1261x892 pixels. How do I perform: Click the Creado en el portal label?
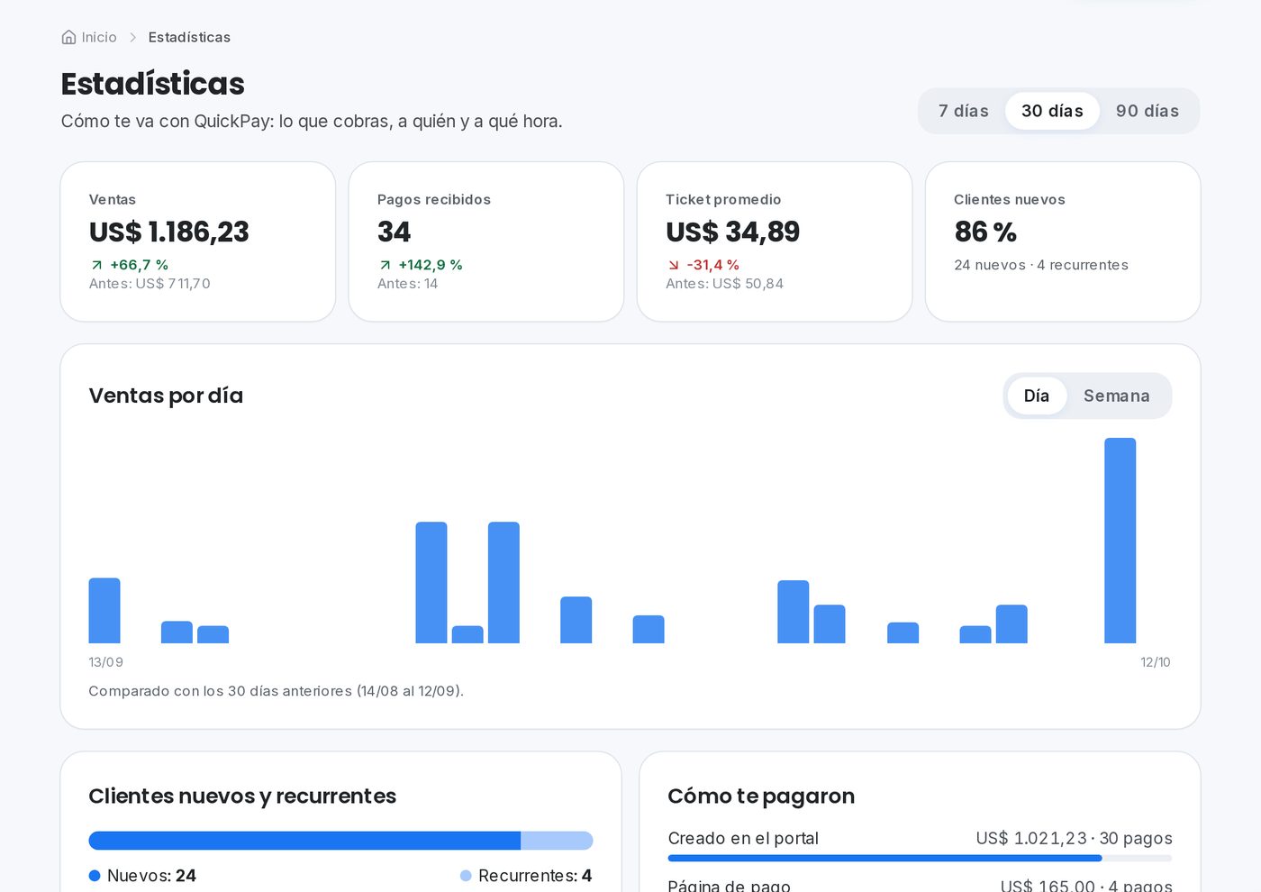click(743, 839)
